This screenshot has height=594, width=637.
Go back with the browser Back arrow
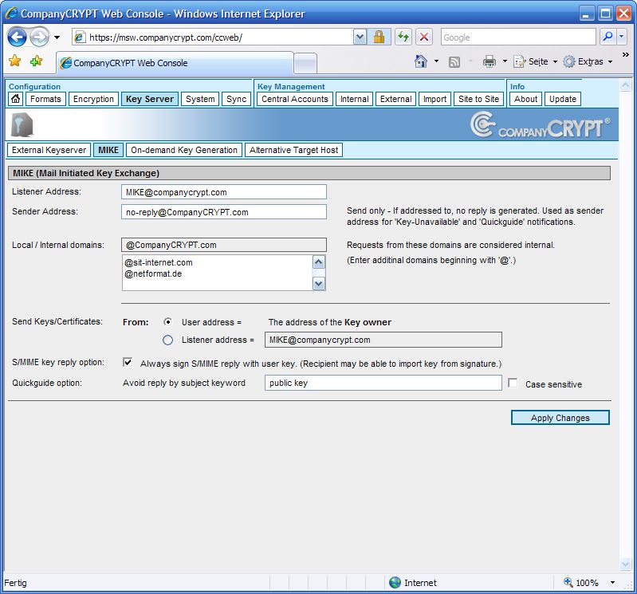(17, 37)
